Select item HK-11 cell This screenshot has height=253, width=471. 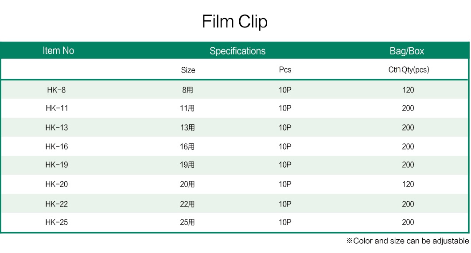pyautogui.click(x=57, y=108)
